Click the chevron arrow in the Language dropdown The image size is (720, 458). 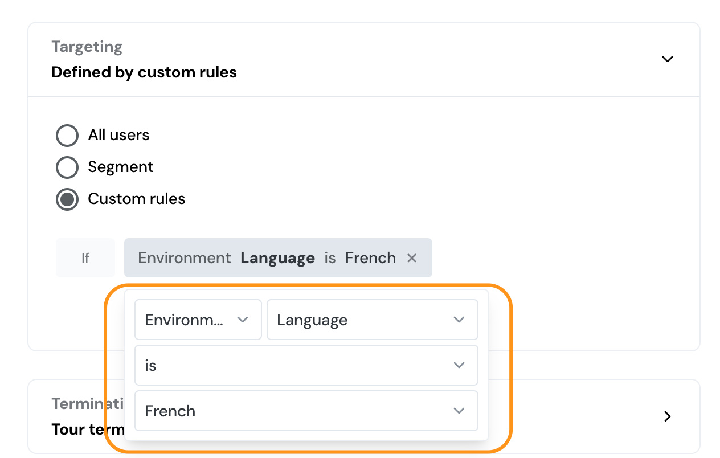tap(459, 320)
